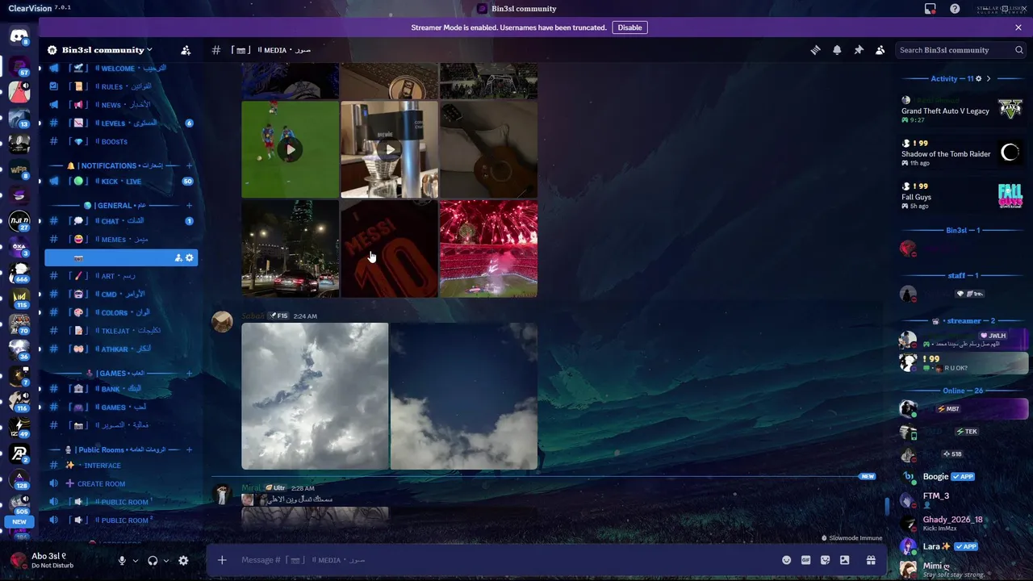Jump to NEW unread servers pill
This screenshot has width=1033, height=581.
(x=19, y=522)
